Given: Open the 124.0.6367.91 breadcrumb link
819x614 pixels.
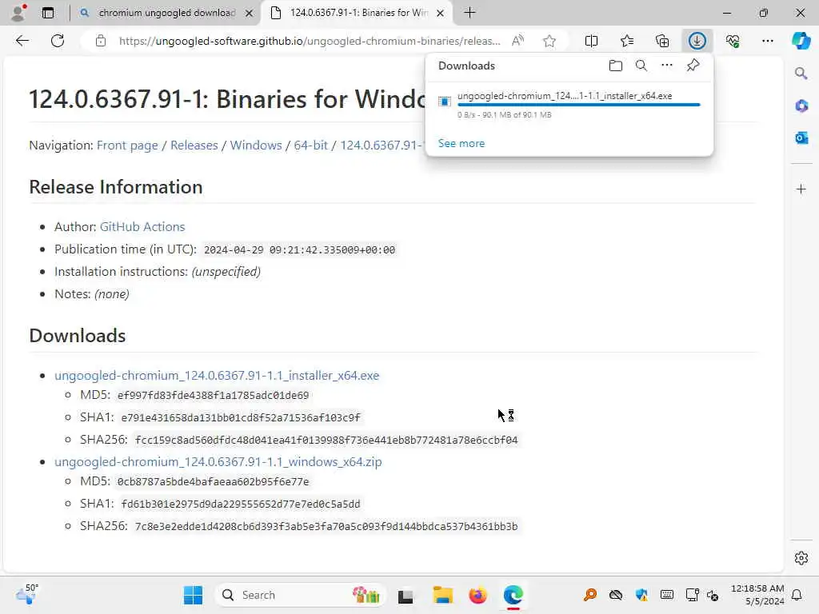Looking at the screenshot, I should [x=382, y=146].
